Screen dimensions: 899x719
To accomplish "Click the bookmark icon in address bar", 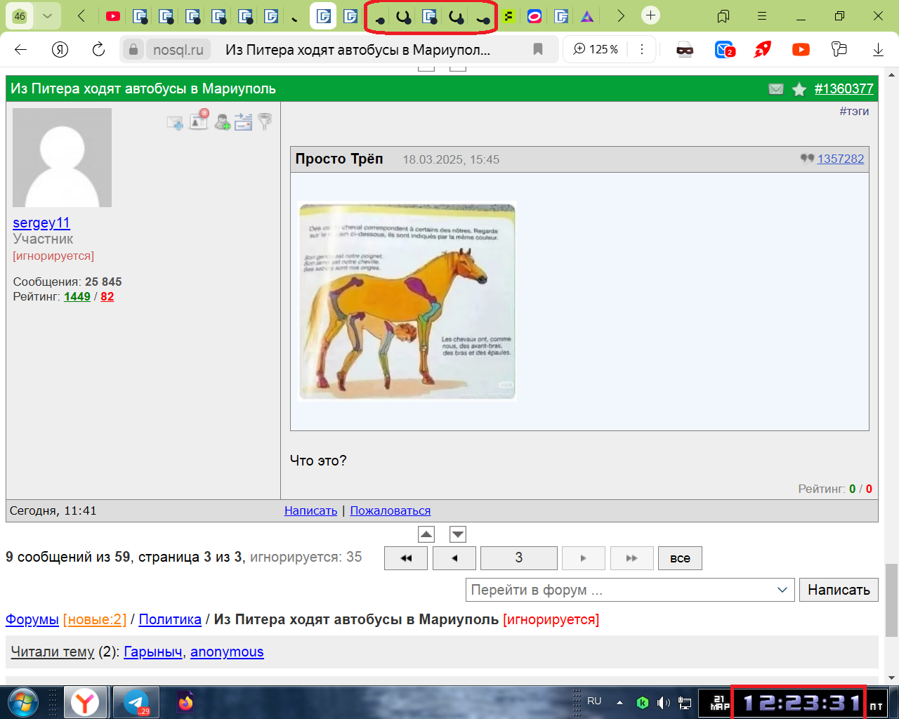I will (x=538, y=49).
